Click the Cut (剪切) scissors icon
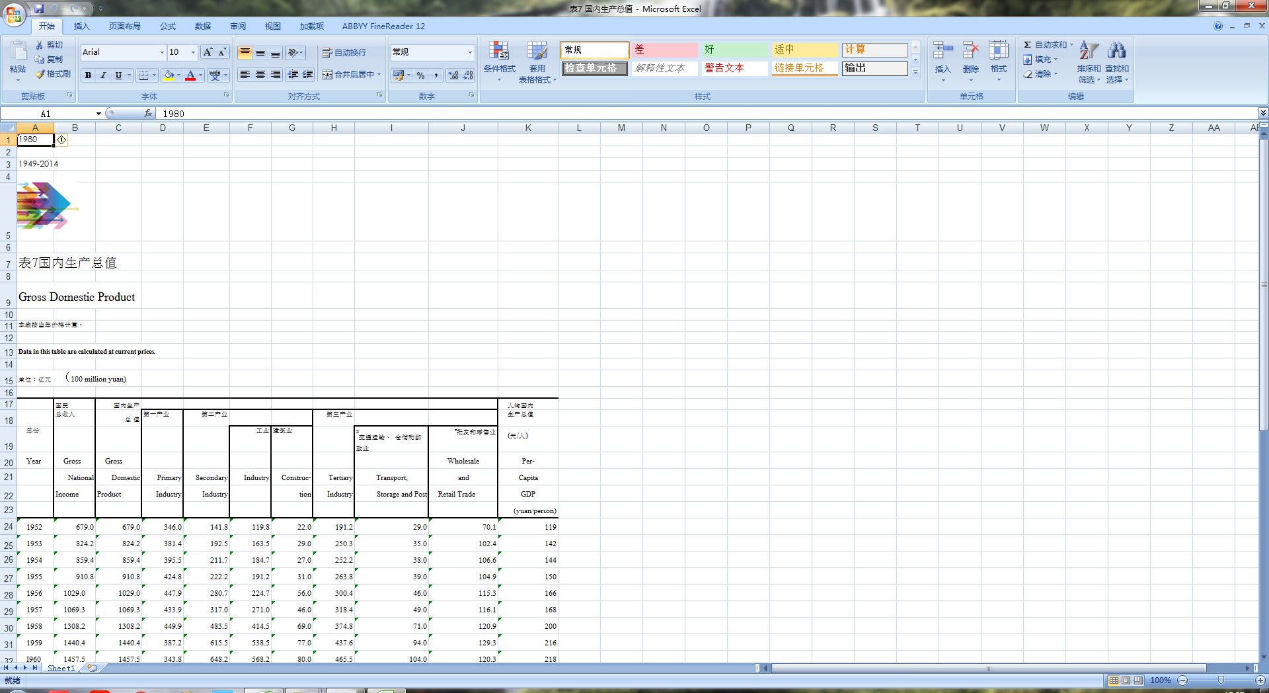The width and height of the screenshot is (1269, 693). point(40,45)
